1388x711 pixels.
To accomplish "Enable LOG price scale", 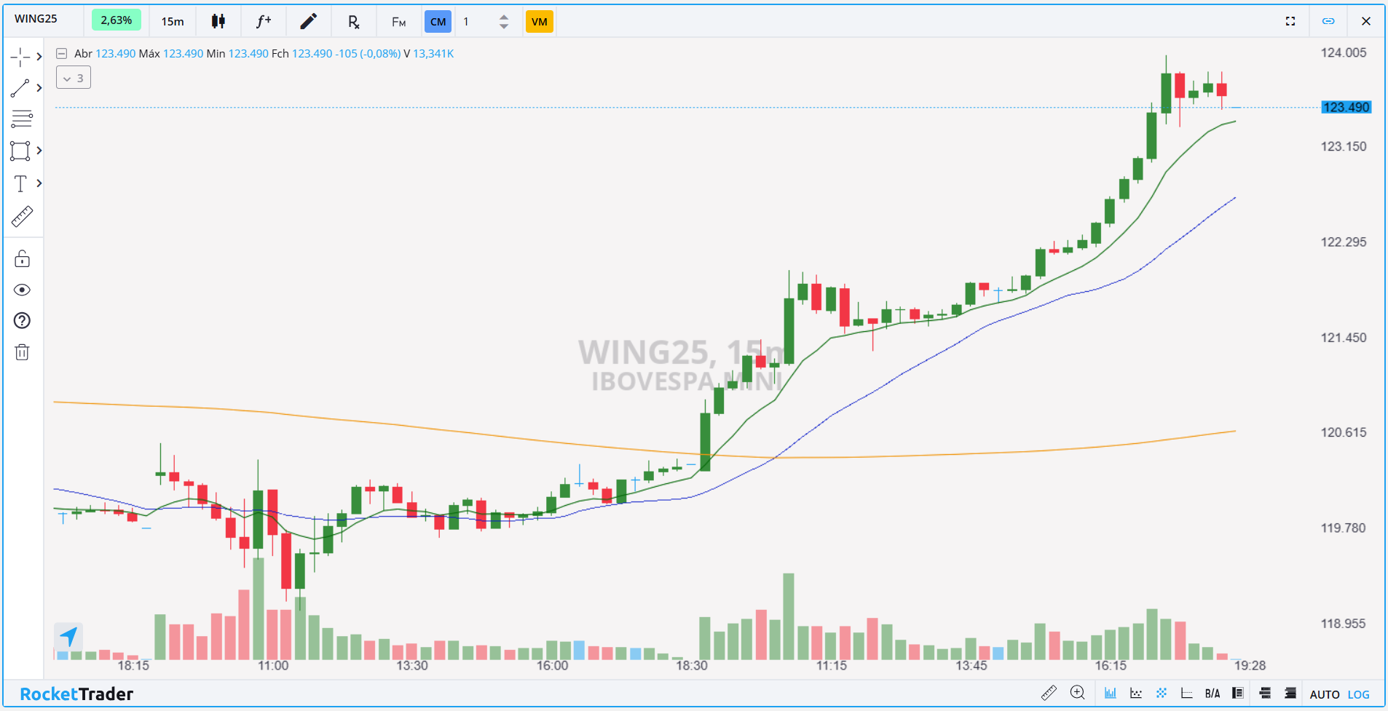I will [1359, 694].
